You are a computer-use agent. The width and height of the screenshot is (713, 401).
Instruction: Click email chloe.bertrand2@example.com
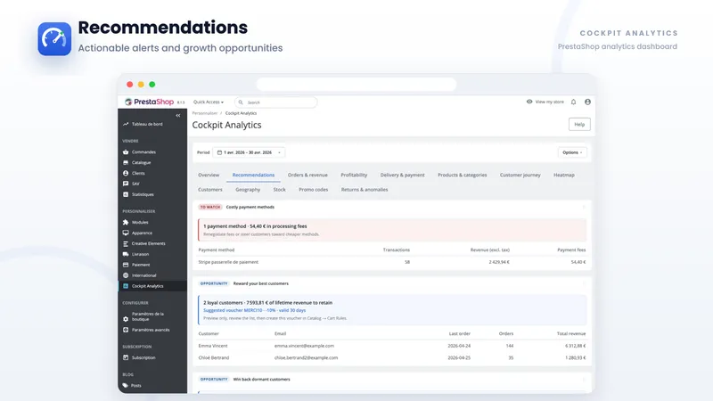306,358
